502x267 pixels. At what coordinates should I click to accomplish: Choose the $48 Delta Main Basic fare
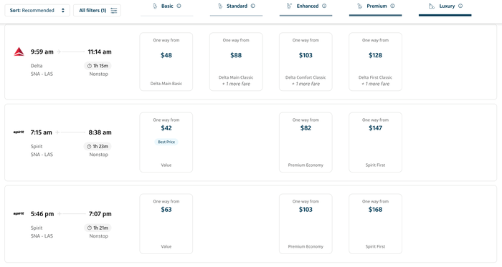click(x=166, y=62)
